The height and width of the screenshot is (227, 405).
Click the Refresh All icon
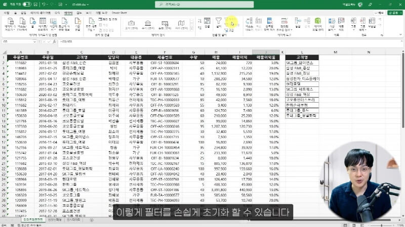92,24
